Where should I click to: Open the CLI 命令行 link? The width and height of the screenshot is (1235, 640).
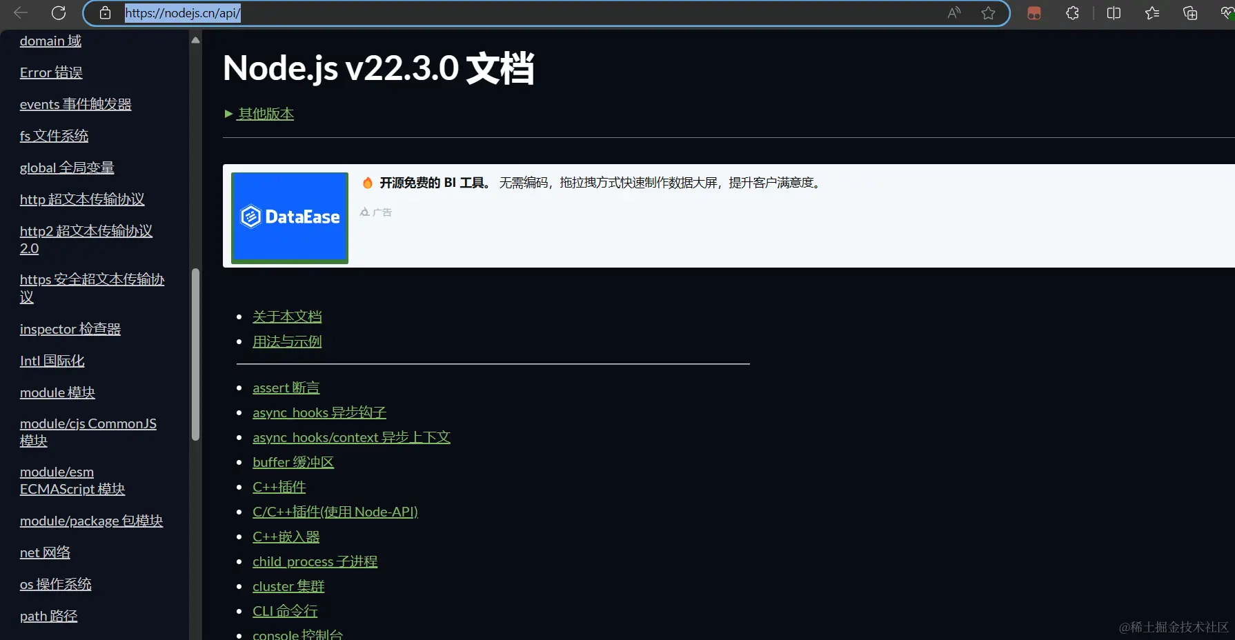click(x=285, y=611)
